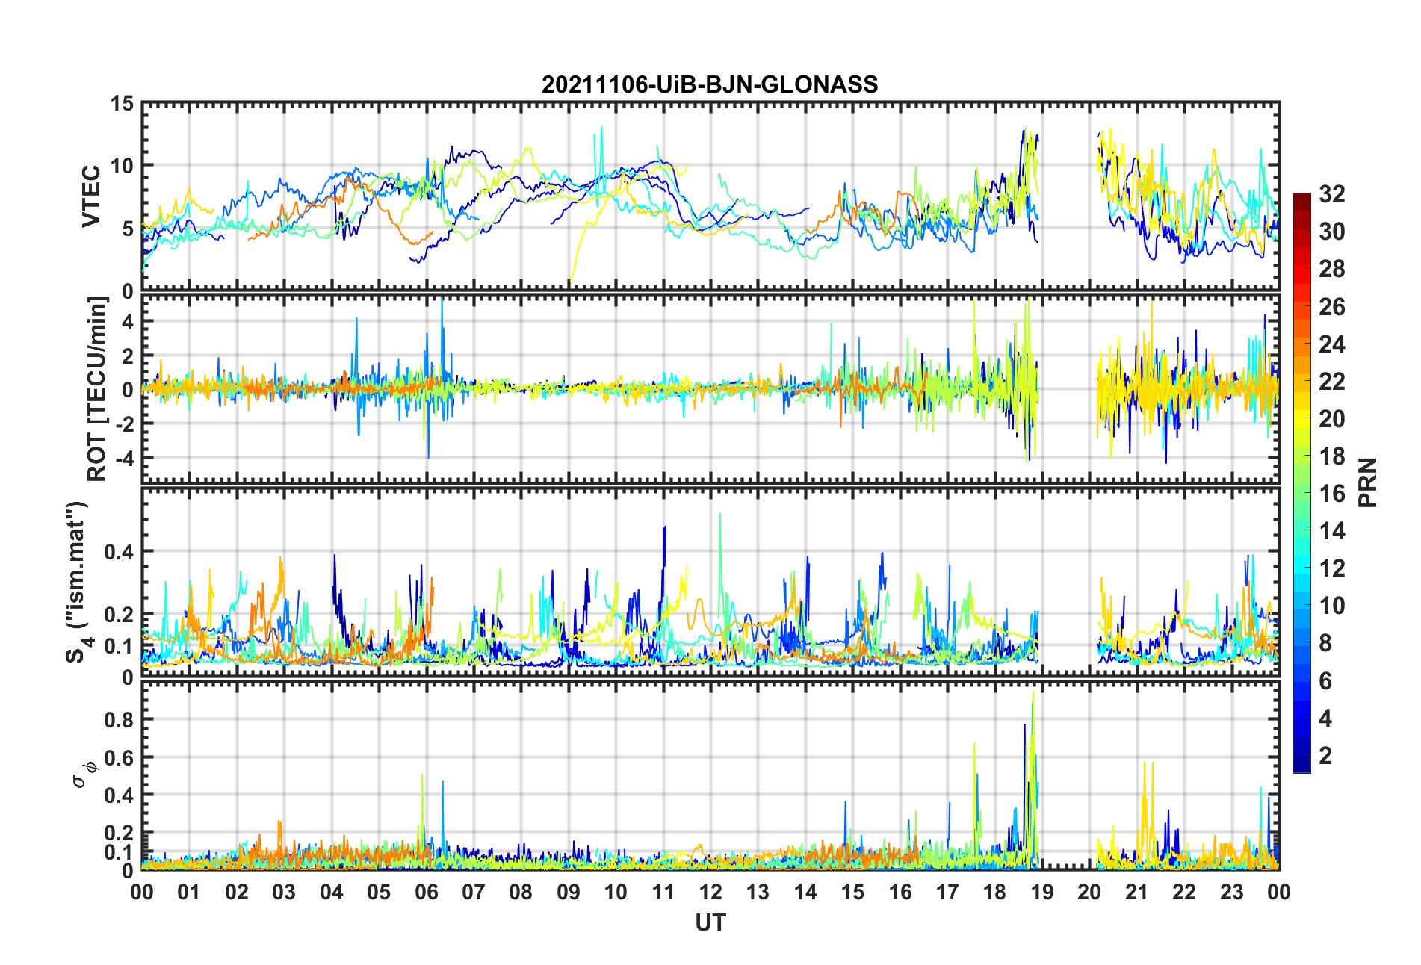Click sigma phi tick label 0.6
Image resolution: width=1421 pixels, height=965 pixels.
(x=119, y=757)
